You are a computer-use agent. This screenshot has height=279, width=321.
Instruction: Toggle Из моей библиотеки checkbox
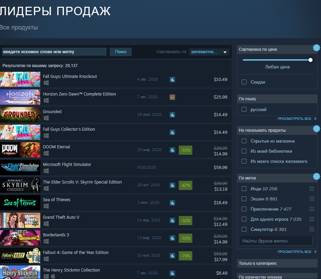coord(244,151)
